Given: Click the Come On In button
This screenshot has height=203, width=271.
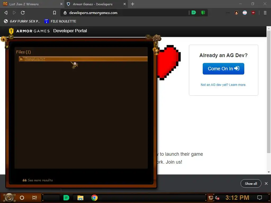Looking at the screenshot, I should point(223,69).
